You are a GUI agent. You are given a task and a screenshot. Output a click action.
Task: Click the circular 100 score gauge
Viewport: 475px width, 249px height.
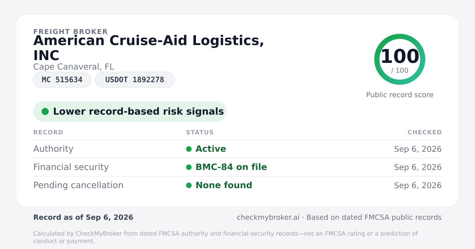point(400,59)
